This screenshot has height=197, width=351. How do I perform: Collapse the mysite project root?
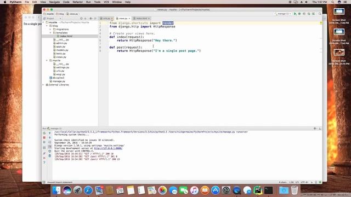tap(43, 22)
